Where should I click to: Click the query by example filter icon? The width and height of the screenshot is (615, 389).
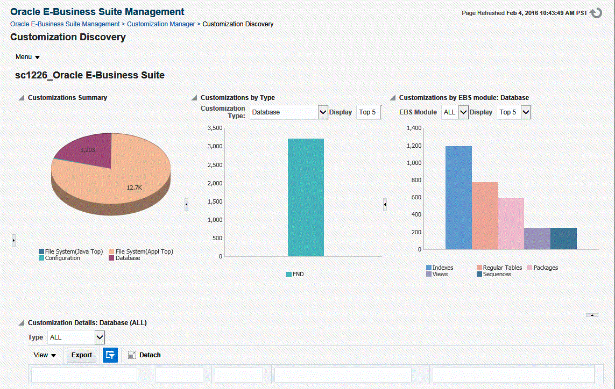click(x=110, y=355)
